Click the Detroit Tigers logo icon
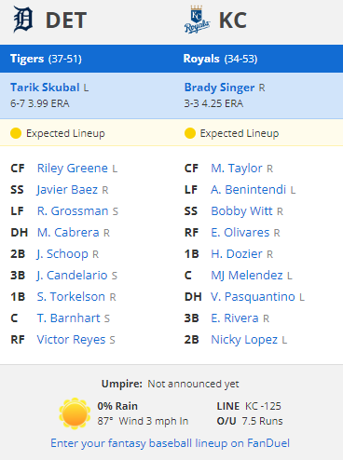 pyautogui.click(x=23, y=20)
